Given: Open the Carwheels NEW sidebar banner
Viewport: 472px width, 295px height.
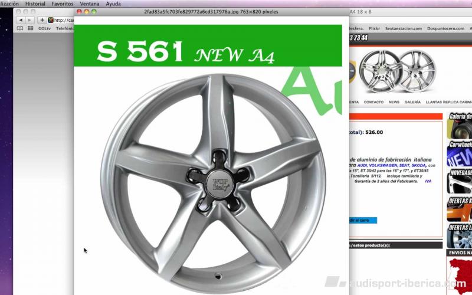Looking at the screenshot, I should coord(460,154).
